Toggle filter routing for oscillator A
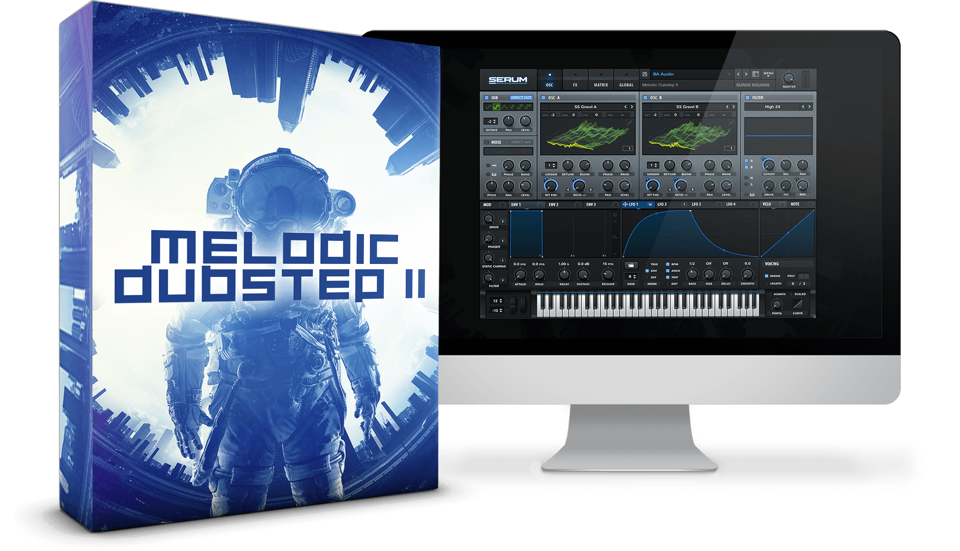 746,160
